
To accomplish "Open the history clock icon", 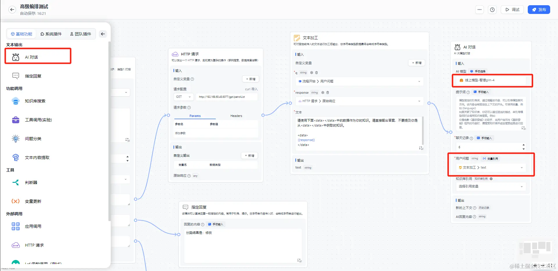I will pyautogui.click(x=492, y=10).
